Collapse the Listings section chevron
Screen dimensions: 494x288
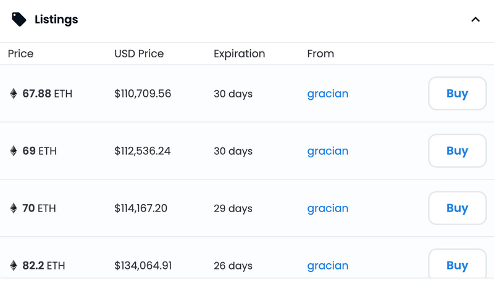(x=475, y=20)
